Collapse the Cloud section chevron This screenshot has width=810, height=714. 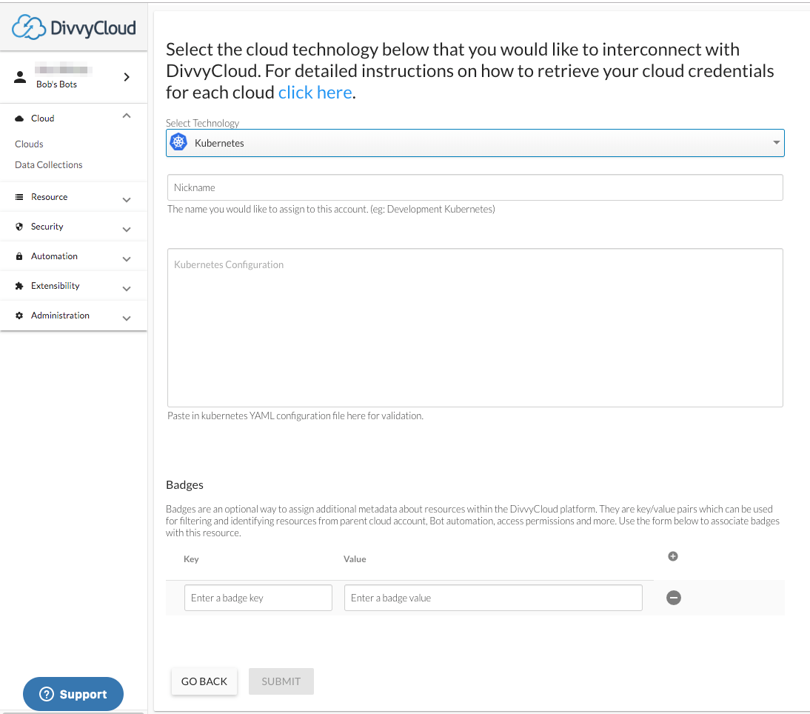coord(127,116)
